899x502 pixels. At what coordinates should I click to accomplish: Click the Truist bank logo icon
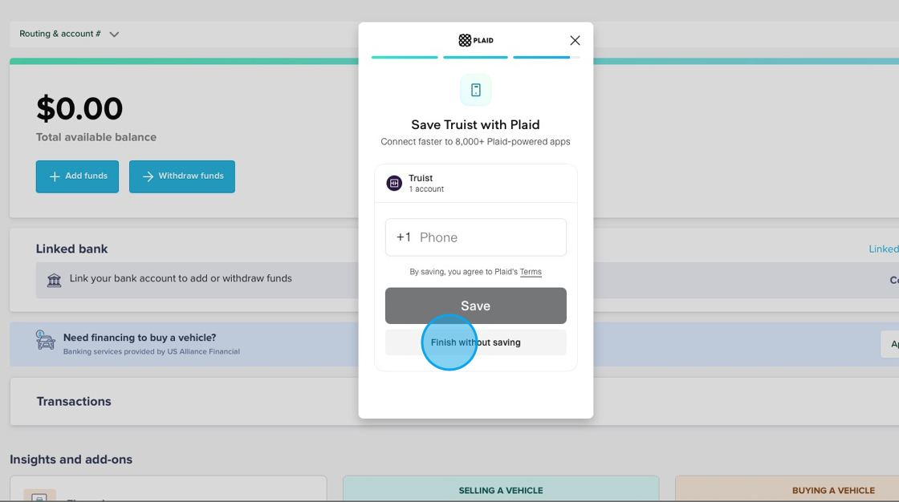coord(394,184)
